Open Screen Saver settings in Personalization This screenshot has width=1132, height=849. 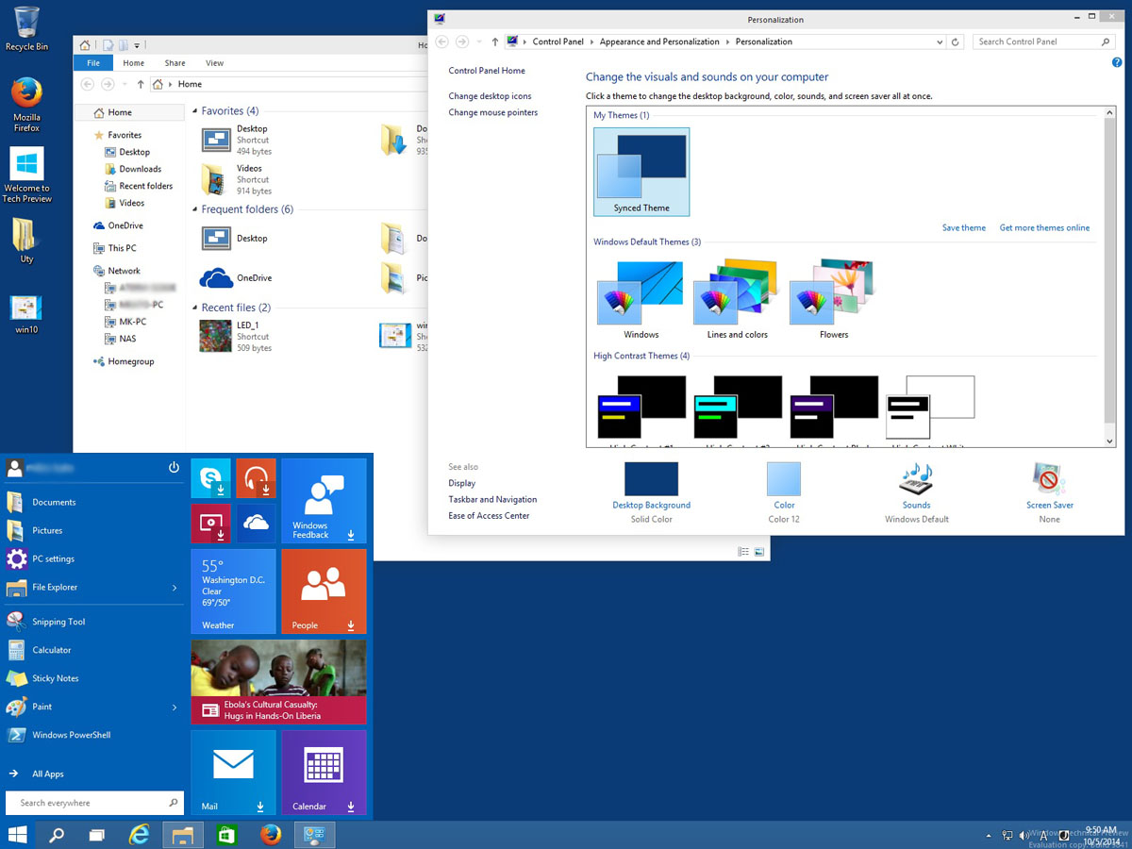coord(1050,492)
